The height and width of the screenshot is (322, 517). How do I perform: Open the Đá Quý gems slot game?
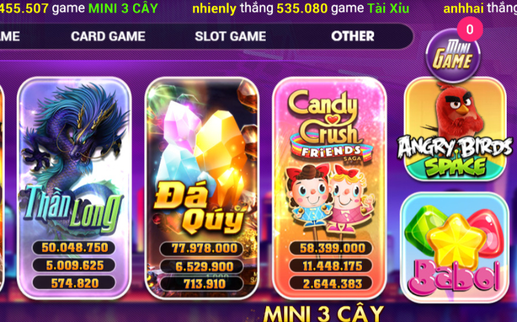(202, 188)
